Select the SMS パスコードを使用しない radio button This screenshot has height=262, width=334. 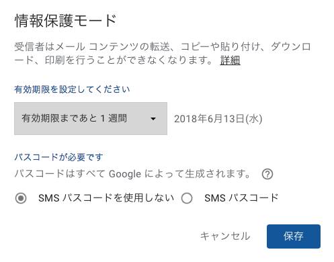[21, 198]
